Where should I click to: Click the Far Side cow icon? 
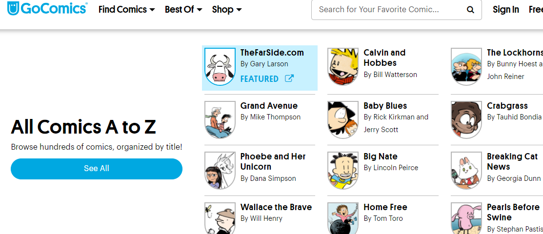click(x=219, y=67)
